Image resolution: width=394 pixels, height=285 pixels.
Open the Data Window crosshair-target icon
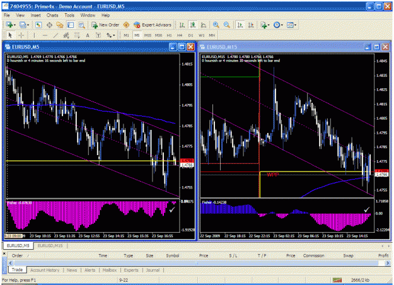49,25
